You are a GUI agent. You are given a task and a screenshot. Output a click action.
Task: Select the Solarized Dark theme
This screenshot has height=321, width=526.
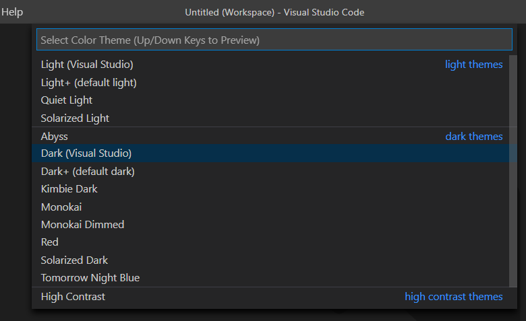point(274,260)
